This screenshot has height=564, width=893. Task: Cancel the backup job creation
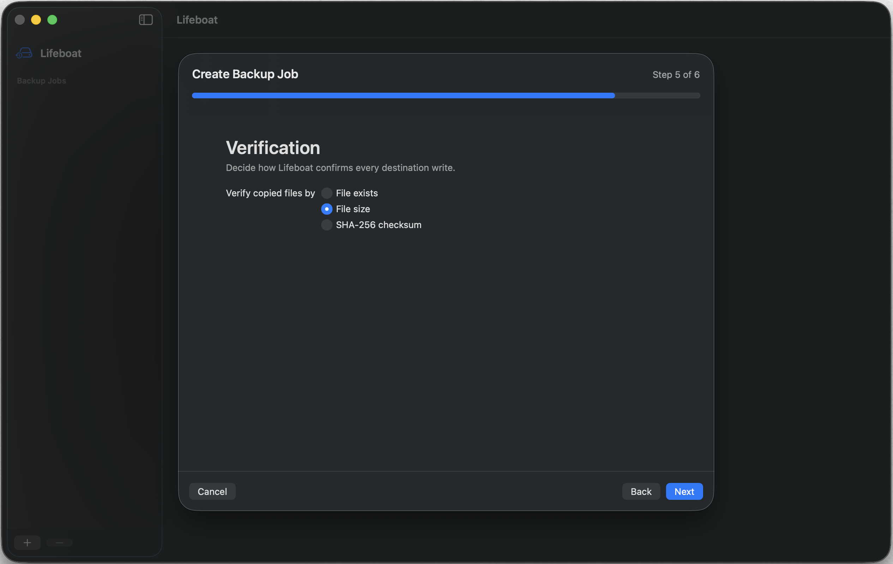[212, 491]
